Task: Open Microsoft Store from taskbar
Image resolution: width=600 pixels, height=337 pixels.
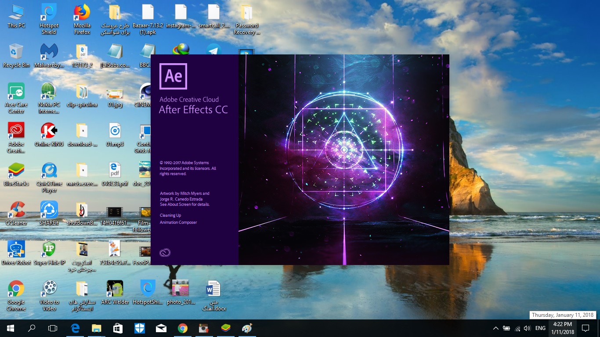Action: click(118, 328)
